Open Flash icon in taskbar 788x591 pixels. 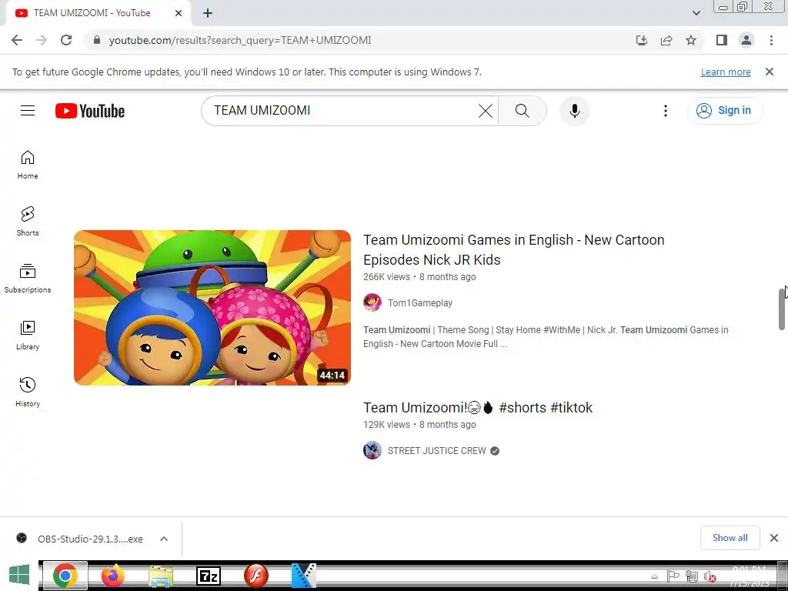256,576
